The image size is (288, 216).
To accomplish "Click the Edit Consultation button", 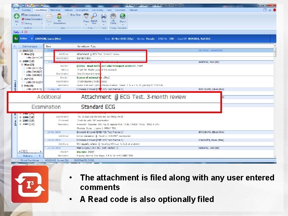I will point(31,15).
